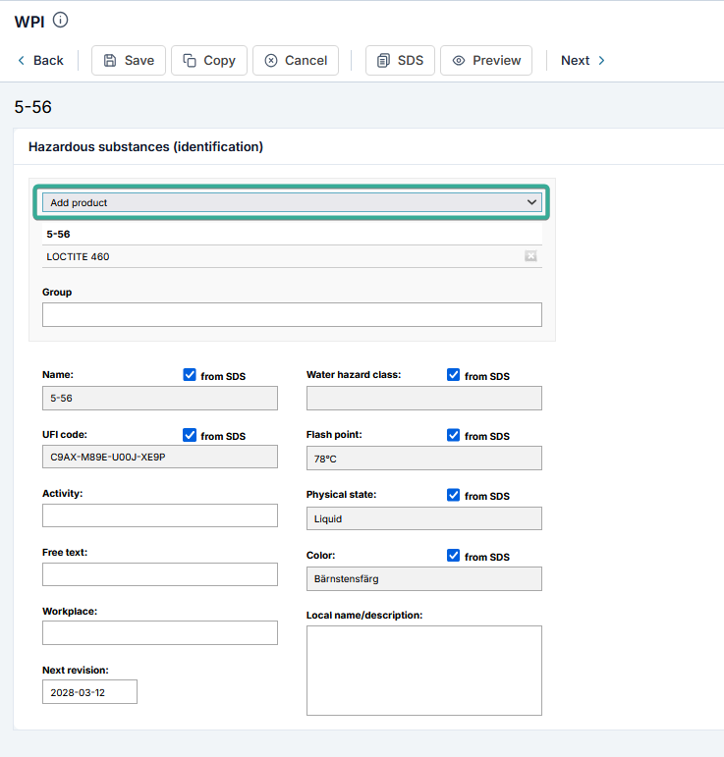Click the Next revision date field
This screenshot has height=757, width=724.
tap(89, 692)
